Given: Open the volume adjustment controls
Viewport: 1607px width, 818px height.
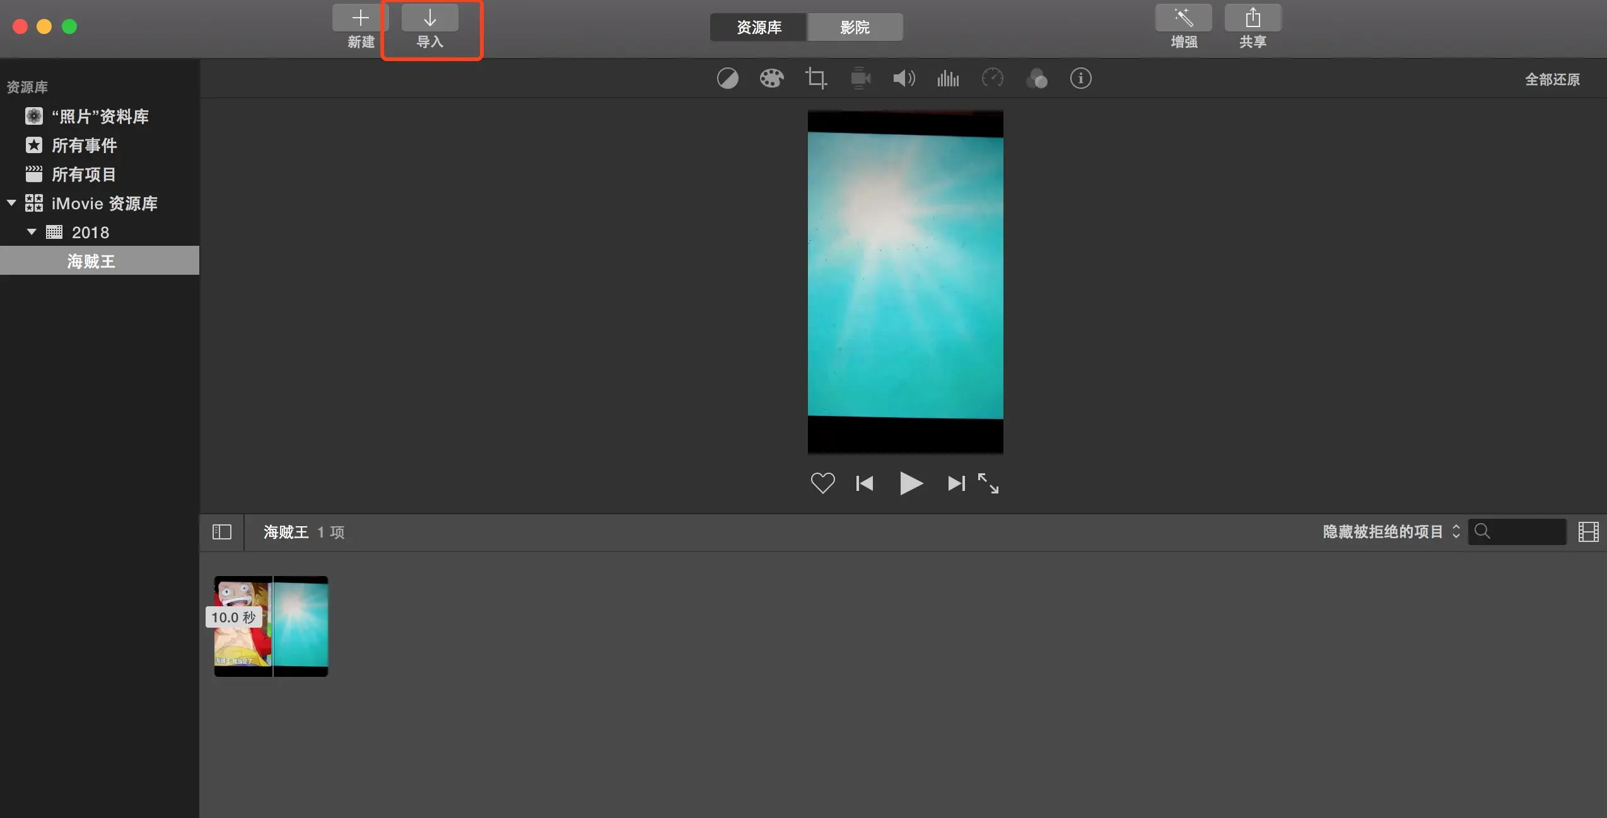Looking at the screenshot, I should [904, 79].
